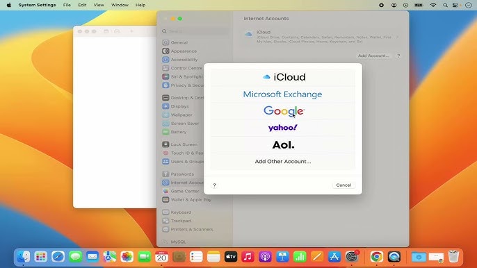Viewport: 477px width, 268px height.
Task: Click help button next to Add Account…
Action: pos(398,56)
